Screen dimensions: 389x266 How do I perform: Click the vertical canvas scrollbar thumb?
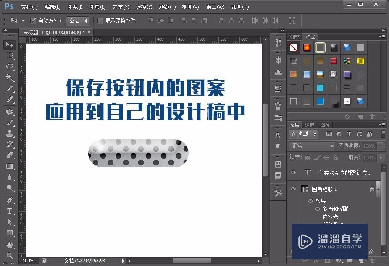click(x=265, y=140)
